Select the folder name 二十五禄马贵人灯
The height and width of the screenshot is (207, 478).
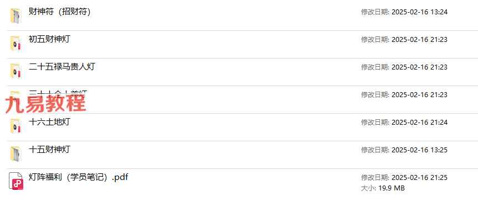point(61,67)
